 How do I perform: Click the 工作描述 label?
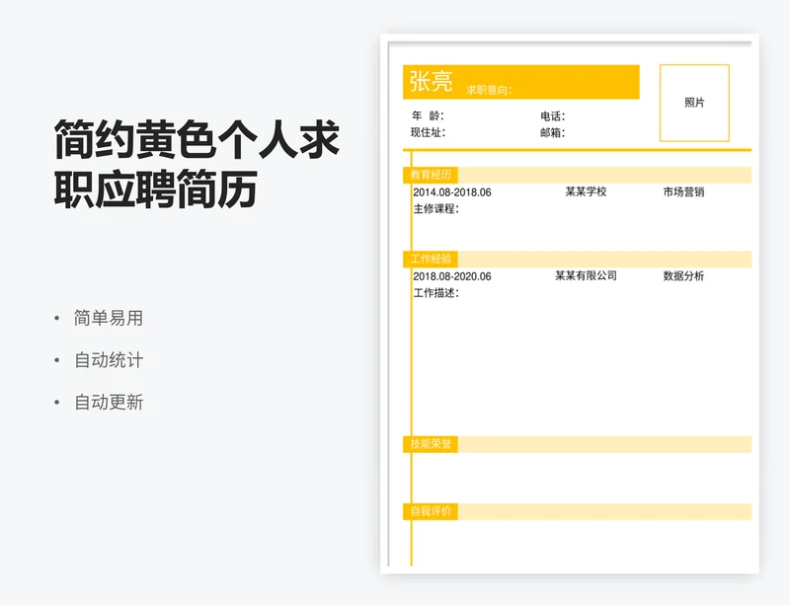point(436,293)
